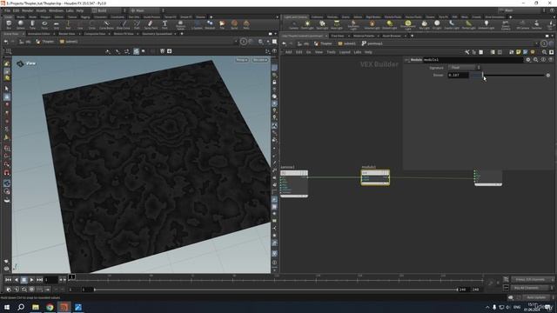557x313 pixels.
Task: Select the Grid shelf tool
Action: (56, 24)
